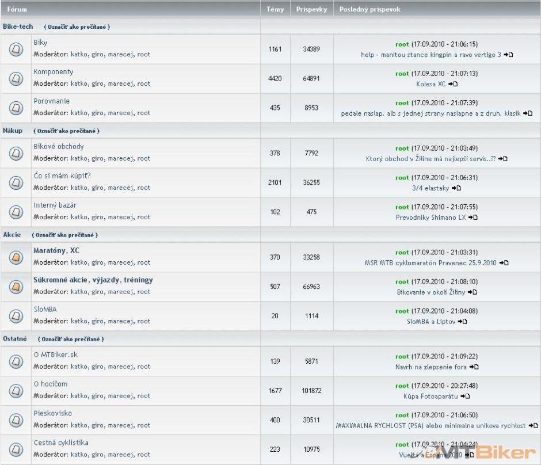541x465 pixels.
Task: Open the Čo si mám kúpiť? forum
Action: tap(62, 176)
